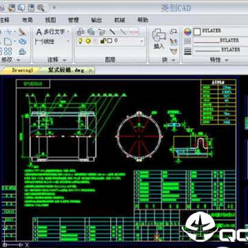
Task: Click the gray diagonal-line layer tool icon
Action: click(x=123, y=31)
